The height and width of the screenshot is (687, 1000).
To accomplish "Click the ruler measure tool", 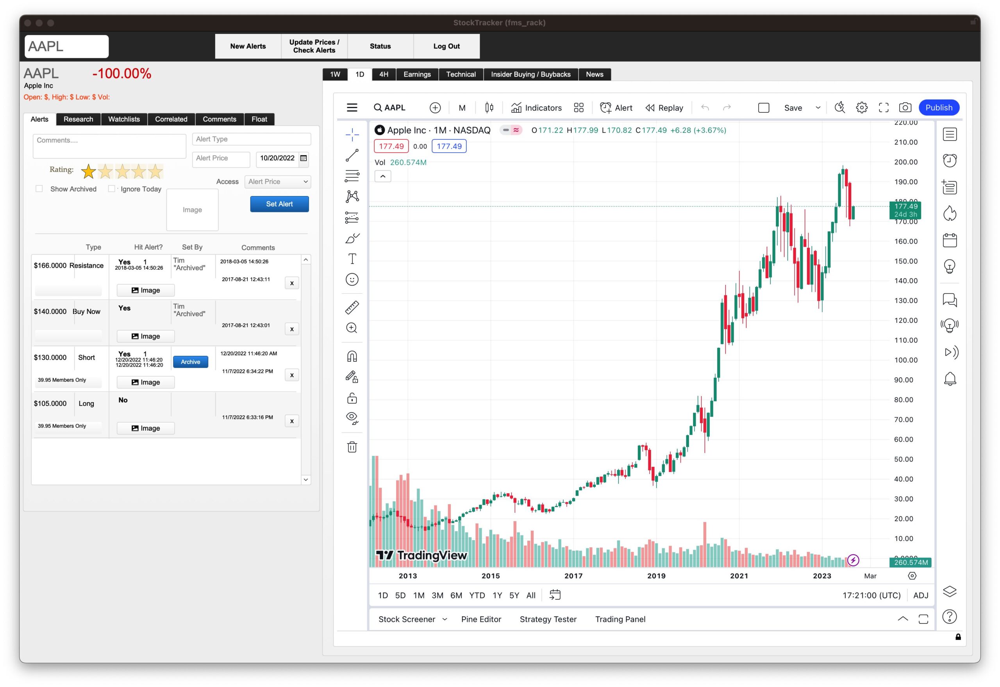I will 352,307.
